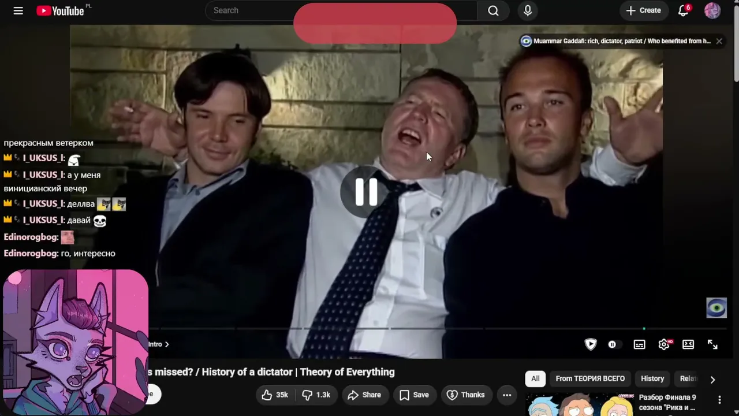The width and height of the screenshot is (739, 416).
Task: Open more actions ellipsis below video
Action: click(x=507, y=395)
